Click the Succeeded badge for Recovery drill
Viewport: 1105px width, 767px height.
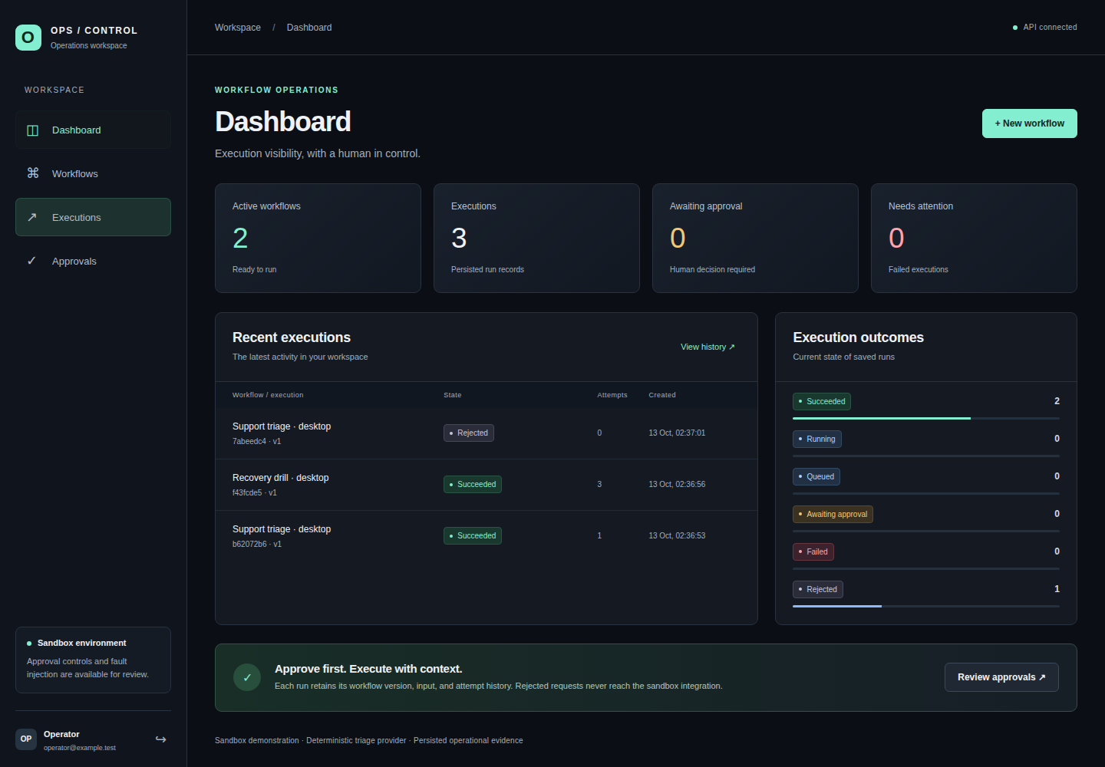pyautogui.click(x=473, y=485)
